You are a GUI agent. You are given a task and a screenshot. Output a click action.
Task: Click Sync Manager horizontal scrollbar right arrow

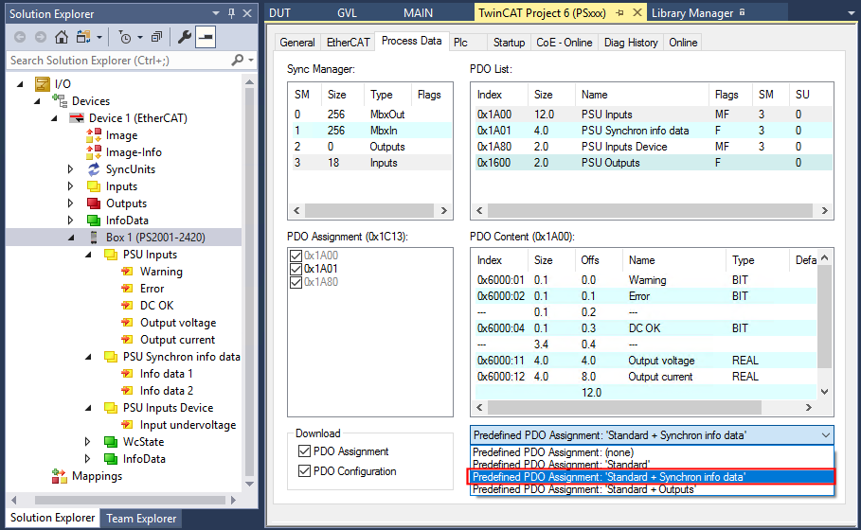click(x=443, y=211)
